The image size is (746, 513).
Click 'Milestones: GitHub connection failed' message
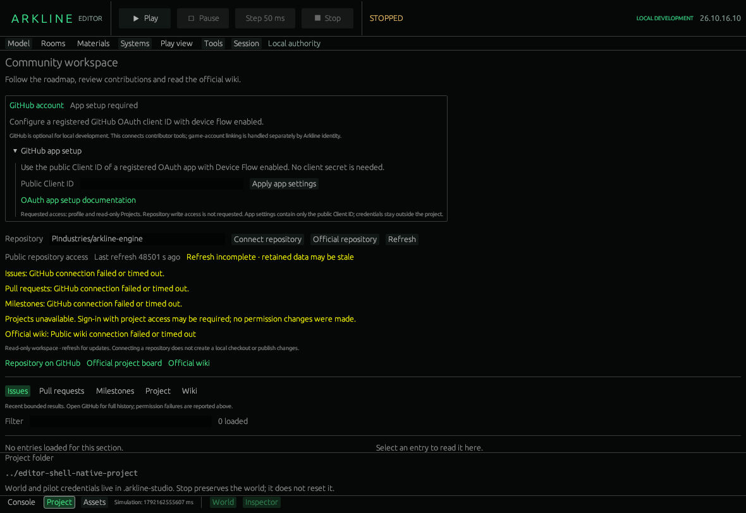[x=94, y=304]
